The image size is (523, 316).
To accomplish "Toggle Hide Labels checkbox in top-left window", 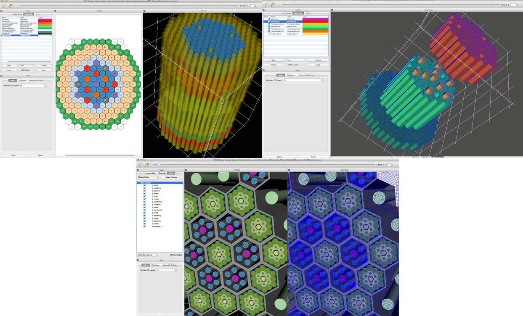I will coord(20,70).
